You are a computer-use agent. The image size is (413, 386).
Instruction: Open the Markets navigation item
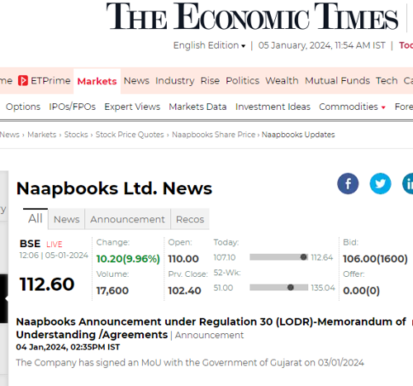(97, 81)
